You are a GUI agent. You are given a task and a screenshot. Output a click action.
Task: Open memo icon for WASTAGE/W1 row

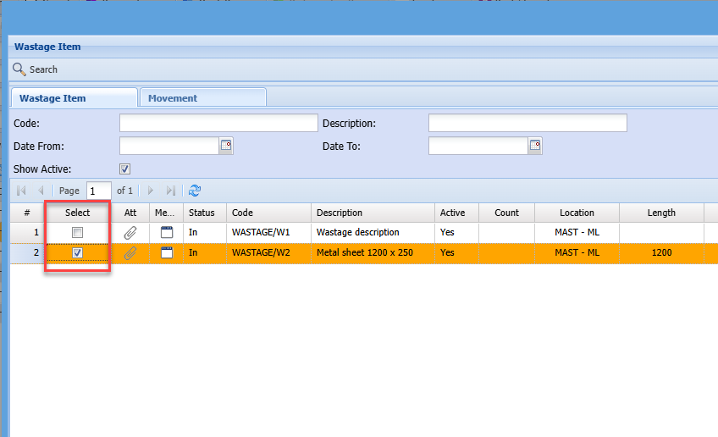click(167, 232)
